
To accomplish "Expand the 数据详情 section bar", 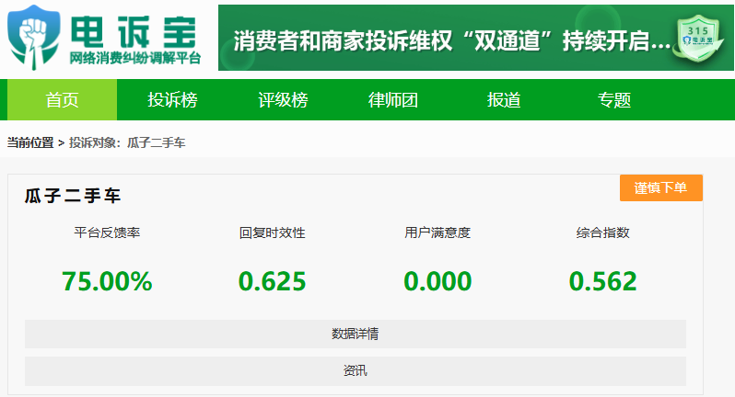I will pyautogui.click(x=356, y=334).
